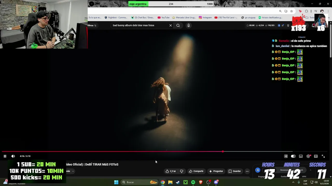Open the Avisos clasificados bookmark
Image resolution: width=332 pixels, height=186 pixels.
coord(270,18)
